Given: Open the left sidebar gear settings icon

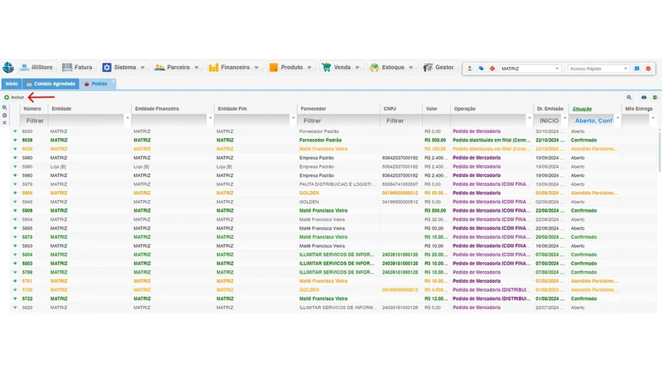Looking at the screenshot, I should point(5,115).
